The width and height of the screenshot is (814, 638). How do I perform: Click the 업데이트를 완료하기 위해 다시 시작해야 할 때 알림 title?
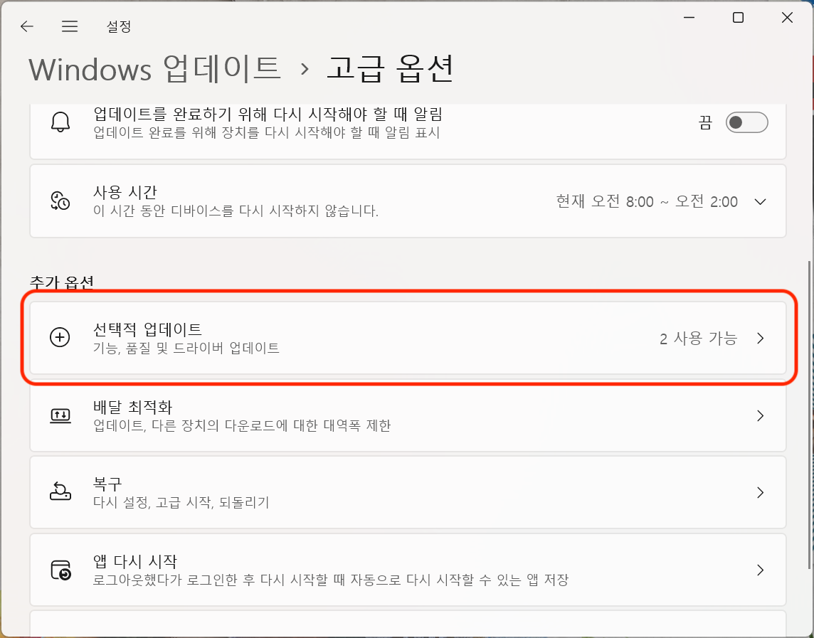268,114
